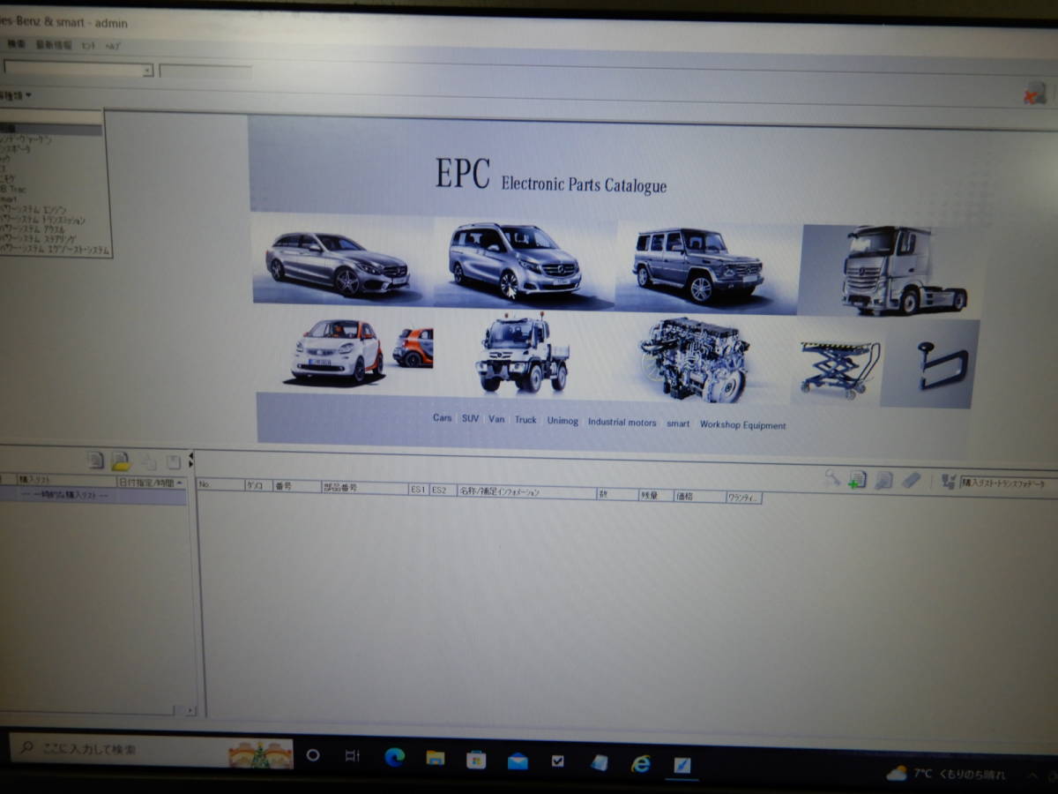Click the 名称/補足インフォメーション column header
This screenshot has width=1058, height=794.
click(x=526, y=491)
